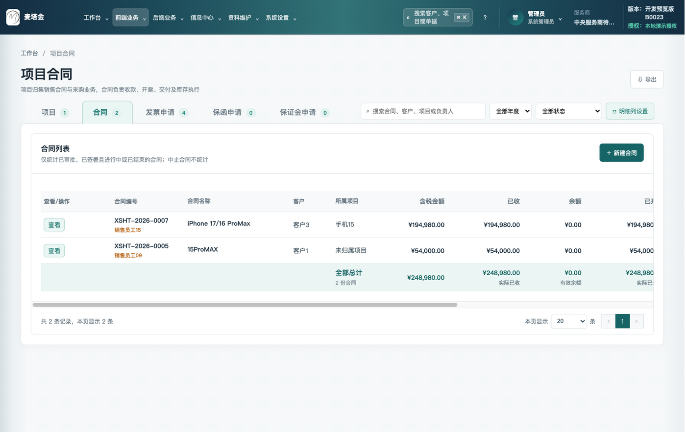The height and width of the screenshot is (433, 686).
Task: Click the 合同名称 column header
Action: point(199,202)
